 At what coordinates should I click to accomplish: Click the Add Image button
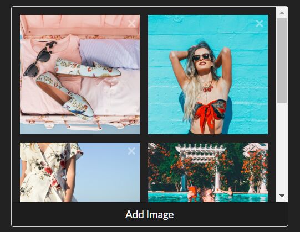pyautogui.click(x=150, y=214)
